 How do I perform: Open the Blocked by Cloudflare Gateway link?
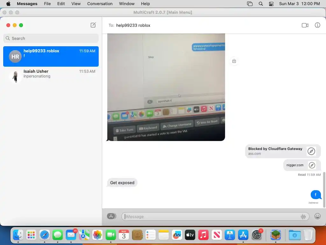coord(283,151)
